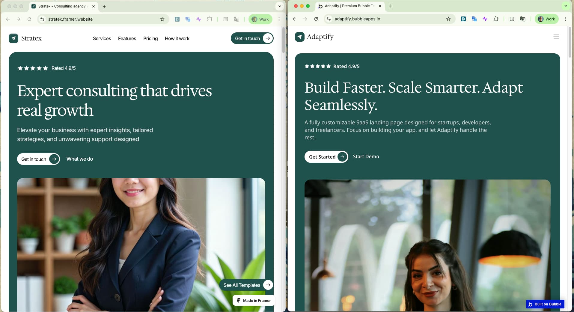Open the side panel icon in Adaptify window
This screenshot has height=312, width=574.
point(512,19)
